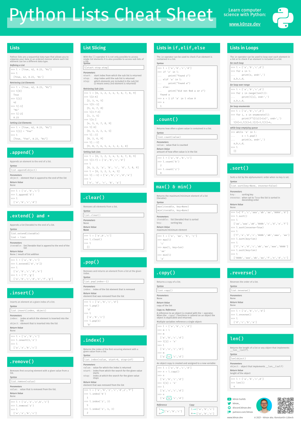The width and height of the screenshot is (301, 426).
Task: Click the k0nze_ Twitter handle text
Action: pos(236,403)
